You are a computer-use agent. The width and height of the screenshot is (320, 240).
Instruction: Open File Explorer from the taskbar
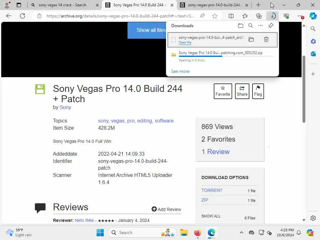184,232
